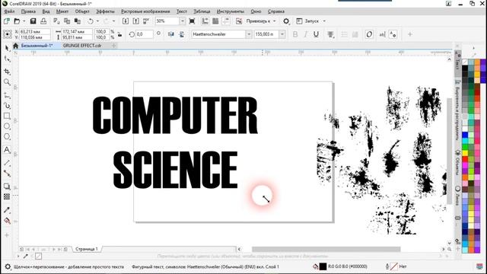
Task: Expand the Undo history dropdown arrow
Action: coord(97,21)
